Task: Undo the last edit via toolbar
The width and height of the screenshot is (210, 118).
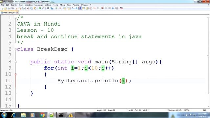Action: [40, 8]
